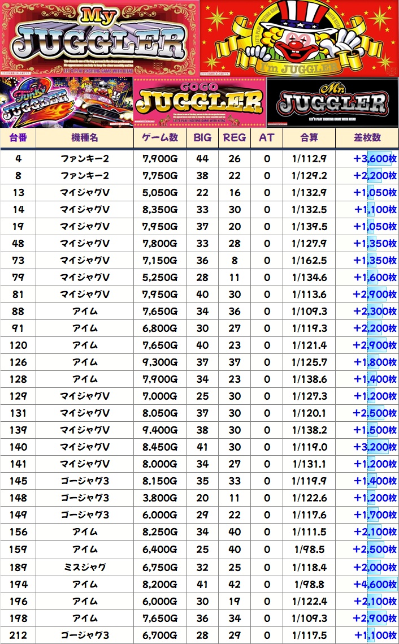Viewport: 399px width, 644px height.
Task: Click 7,750G game count
Action: pos(160,175)
